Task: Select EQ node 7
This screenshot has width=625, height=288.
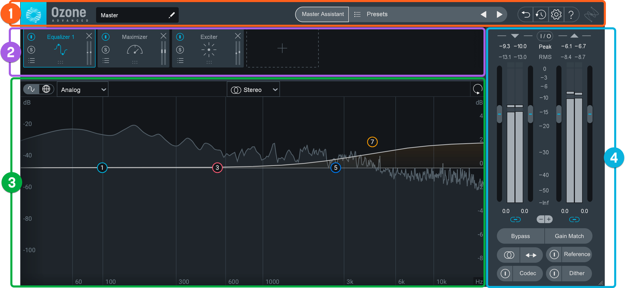Action: point(372,142)
